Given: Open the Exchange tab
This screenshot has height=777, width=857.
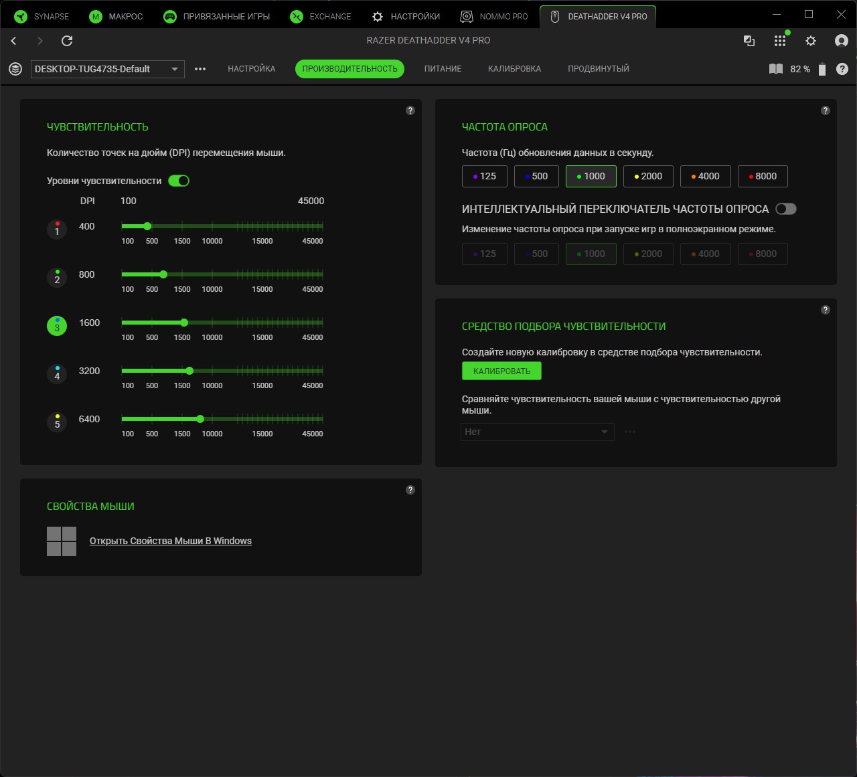Looking at the screenshot, I should point(321,17).
